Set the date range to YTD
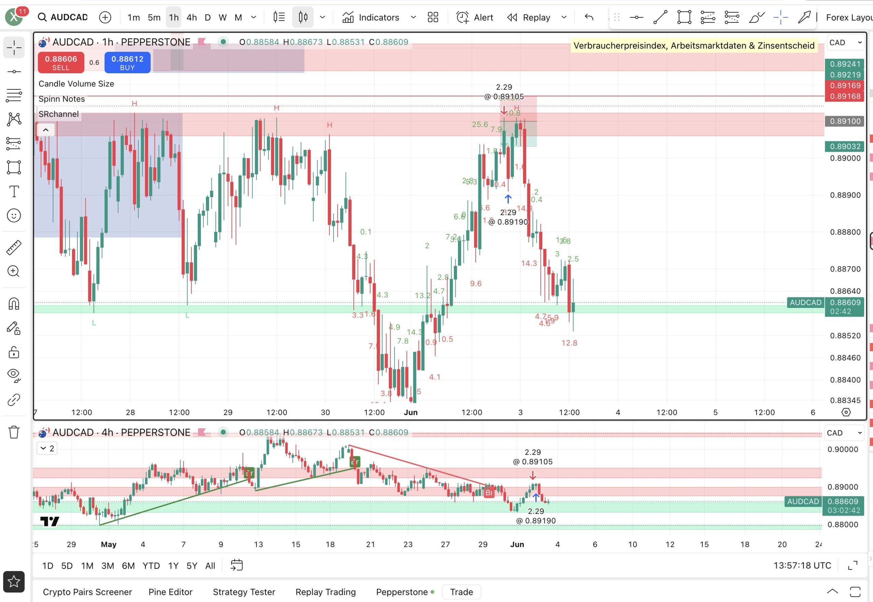Viewport: 873px width, 602px height. [x=151, y=566]
